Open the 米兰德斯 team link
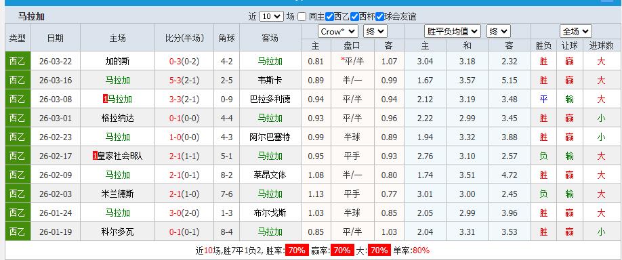 click(x=117, y=194)
